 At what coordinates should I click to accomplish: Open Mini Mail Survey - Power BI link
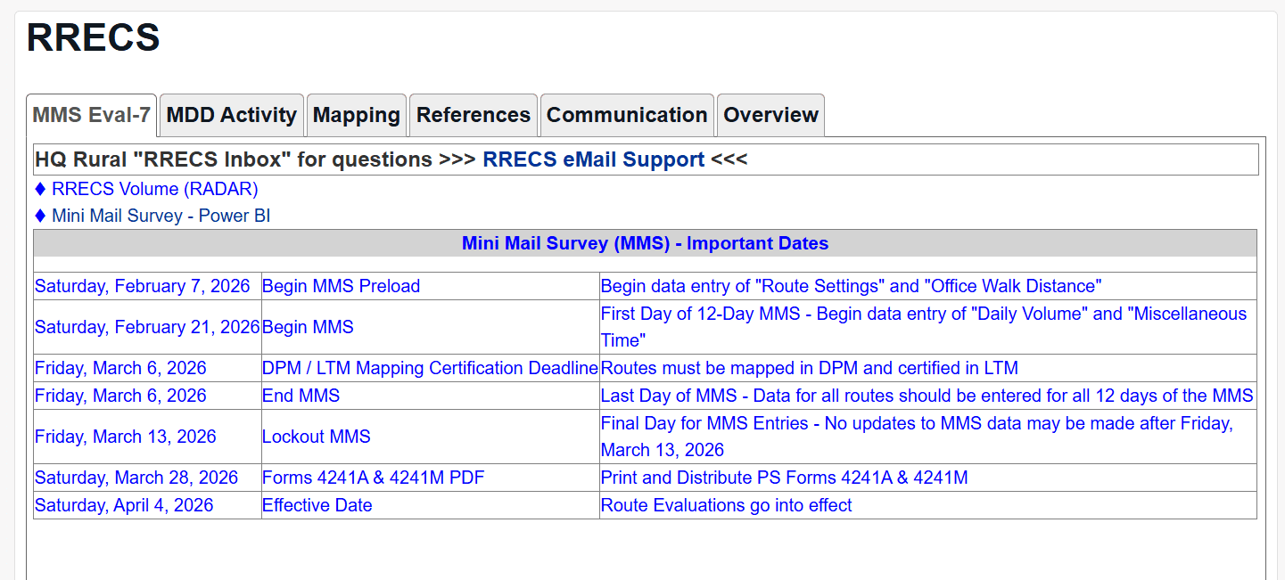tap(161, 216)
